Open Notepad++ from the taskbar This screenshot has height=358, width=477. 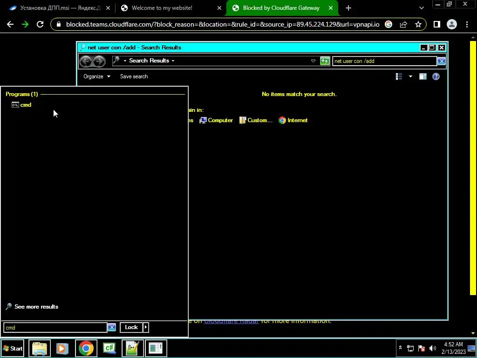(133, 348)
